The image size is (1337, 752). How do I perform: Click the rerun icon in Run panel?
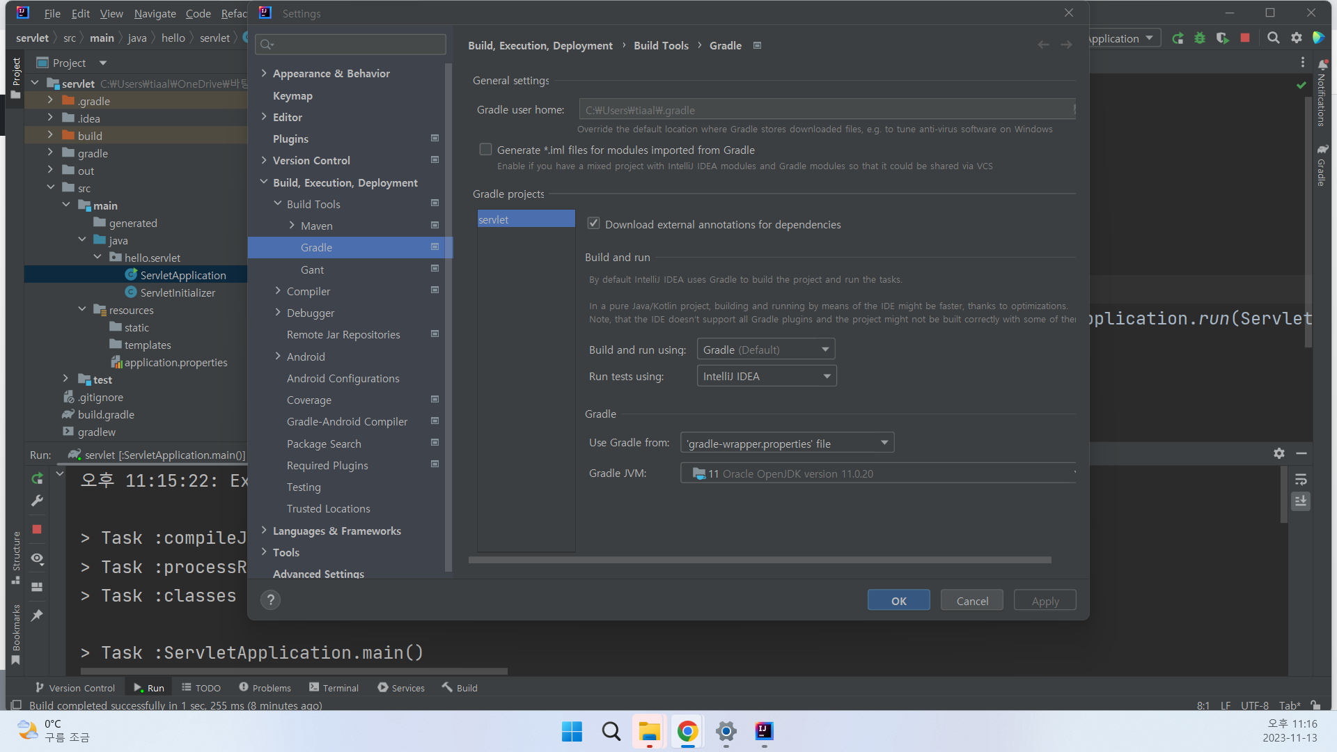[x=38, y=478]
